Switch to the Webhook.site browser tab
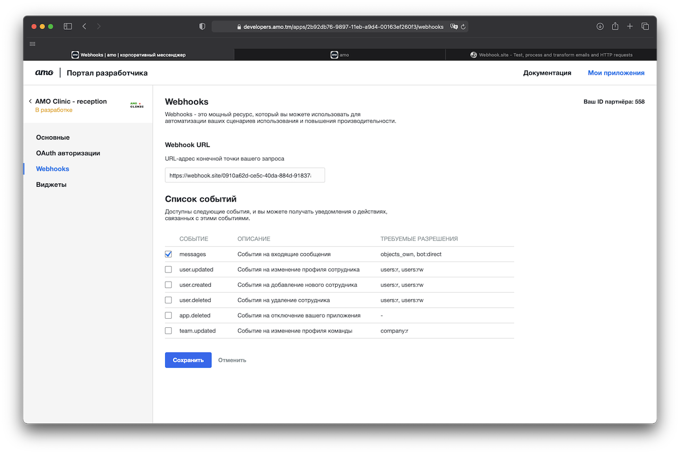The width and height of the screenshot is (680, 454). coord(551,55)
